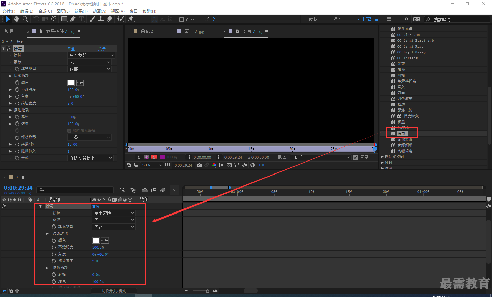Click the 切换开关/模式 button
This screenshot has width=492, height=297.
(x=114, y=291)
